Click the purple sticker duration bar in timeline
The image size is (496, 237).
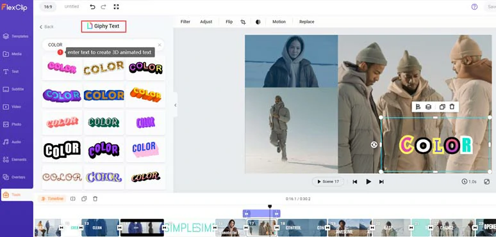(261, 213)
